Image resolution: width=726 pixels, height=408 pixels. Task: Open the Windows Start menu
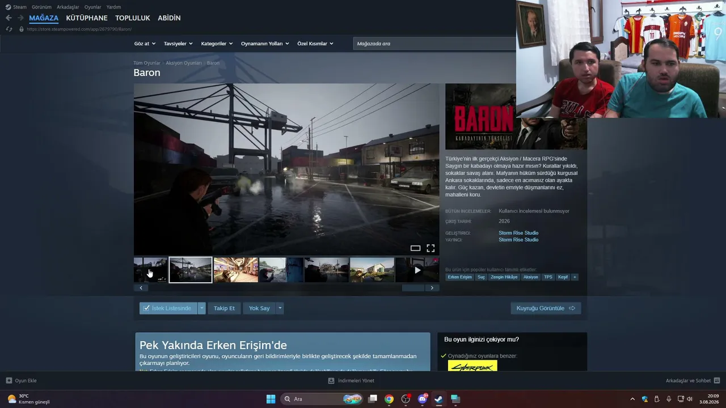tap(271, 399)
